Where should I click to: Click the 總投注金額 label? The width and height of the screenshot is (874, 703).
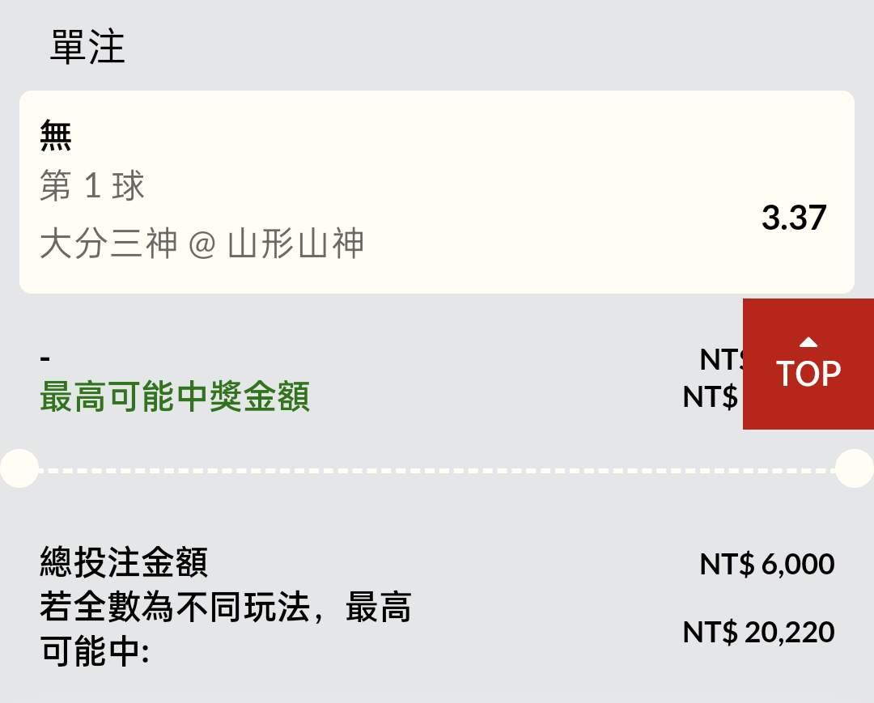[x=124, y=563]
